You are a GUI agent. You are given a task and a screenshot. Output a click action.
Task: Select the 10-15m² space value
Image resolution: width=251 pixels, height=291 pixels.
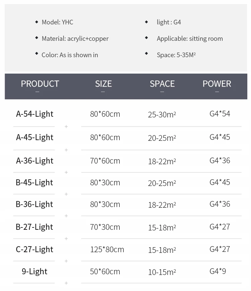162,272
